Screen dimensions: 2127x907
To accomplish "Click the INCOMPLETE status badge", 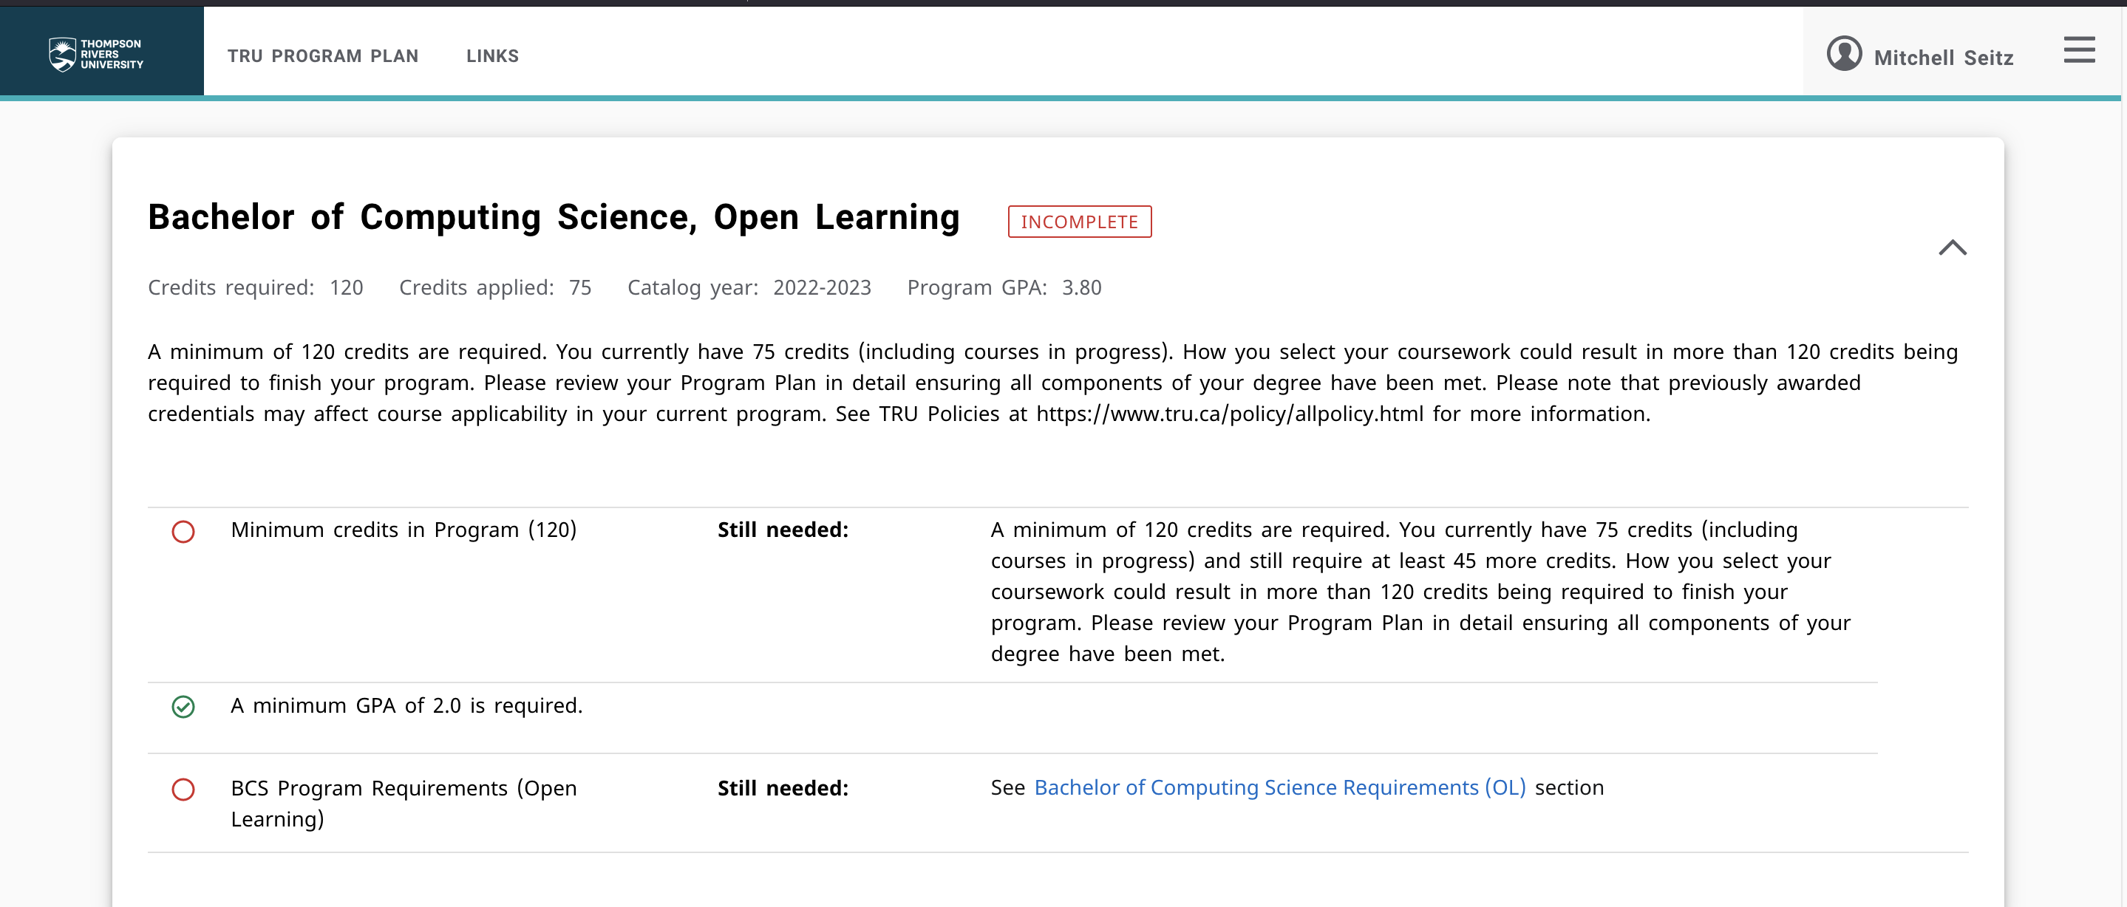I will [x=1079, y=222].
